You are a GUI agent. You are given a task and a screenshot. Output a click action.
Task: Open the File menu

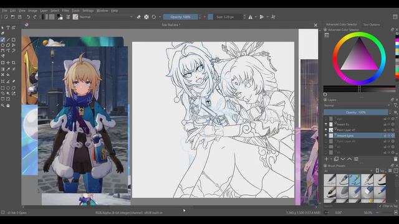click(4, 11)
